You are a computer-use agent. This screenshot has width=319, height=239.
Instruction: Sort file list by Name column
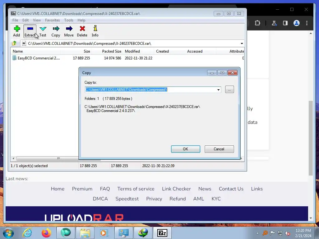tap(36, 51)
